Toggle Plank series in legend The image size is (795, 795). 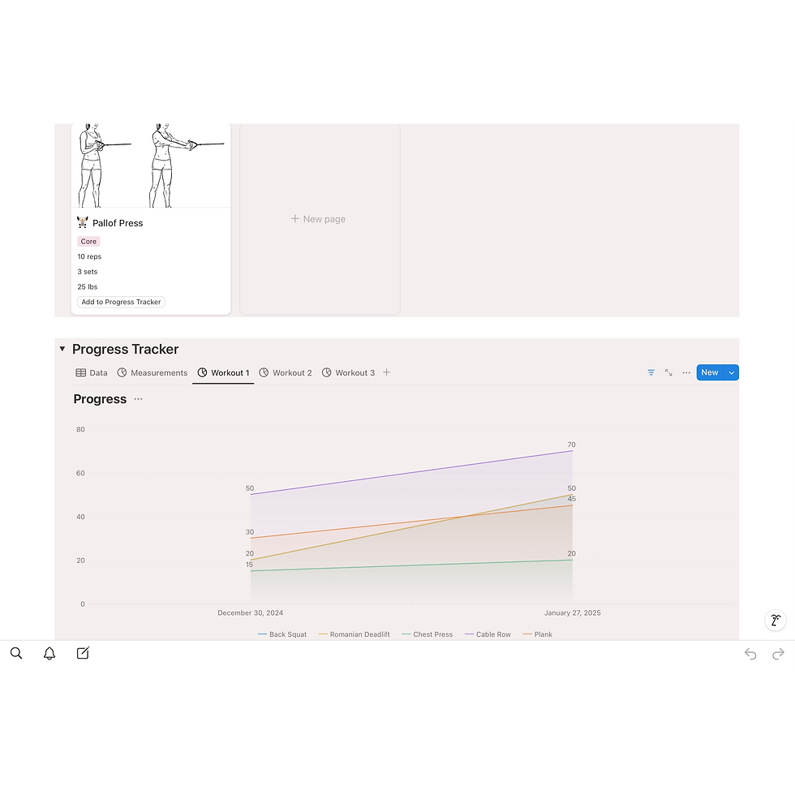click(x=537, y=634)
